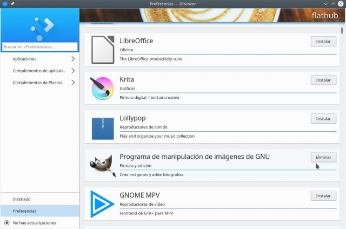Close the Discover window
The image size is (346, 229).
[x=341, y=4]
